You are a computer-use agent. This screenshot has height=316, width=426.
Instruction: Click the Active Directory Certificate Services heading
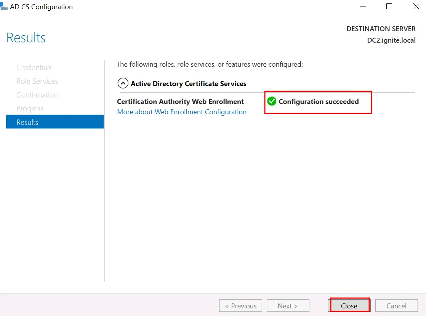tap(189, 84)
